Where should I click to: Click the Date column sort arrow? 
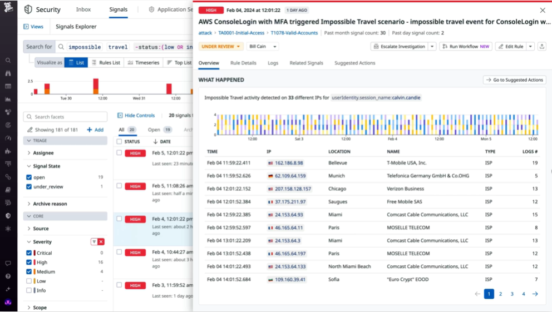coord(155,141)
